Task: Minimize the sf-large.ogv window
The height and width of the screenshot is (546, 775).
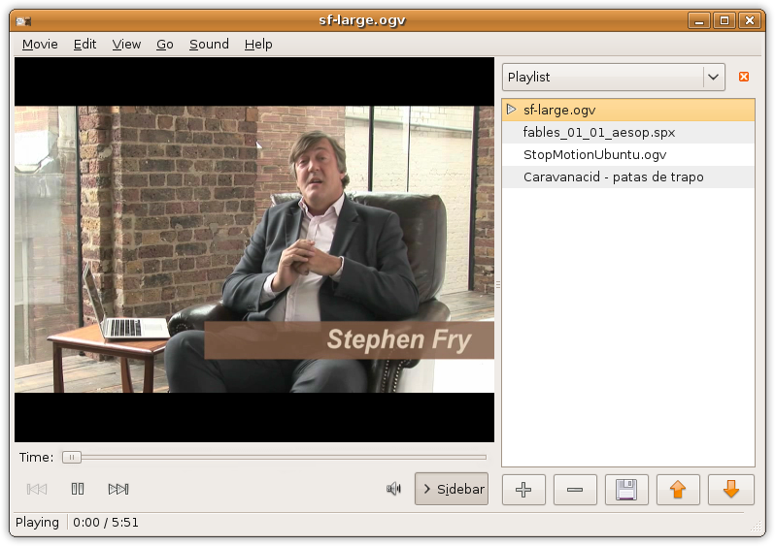Action: (x=699, y=20)
